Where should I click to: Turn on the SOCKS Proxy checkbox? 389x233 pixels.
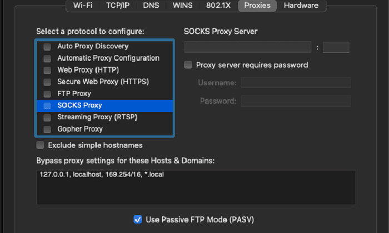(x=47, y=105)
